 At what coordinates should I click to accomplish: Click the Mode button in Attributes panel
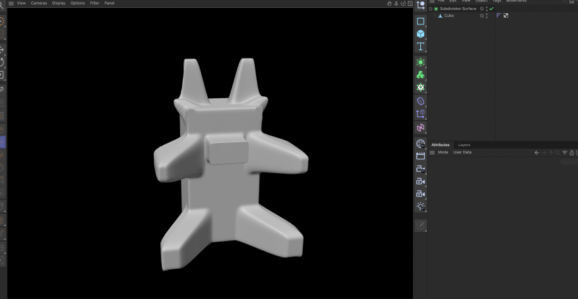tap(443, 153)
